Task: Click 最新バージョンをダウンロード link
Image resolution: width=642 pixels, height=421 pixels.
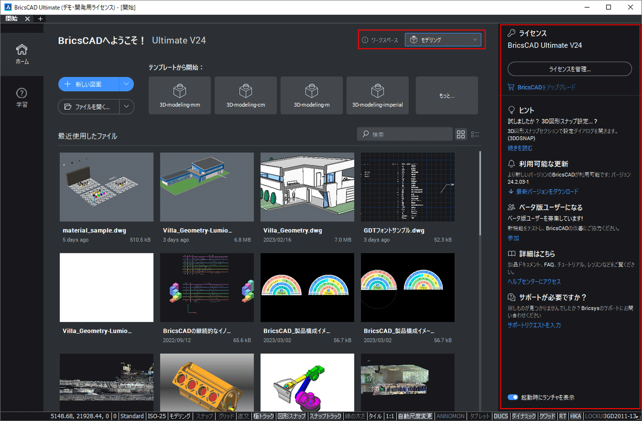Action: tap(547, 191)
